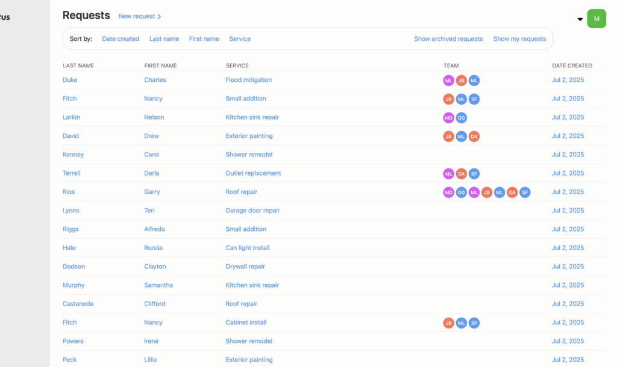Open the Garage door repair request
Viewport: 617px width, 367px height.
[252, 211]
